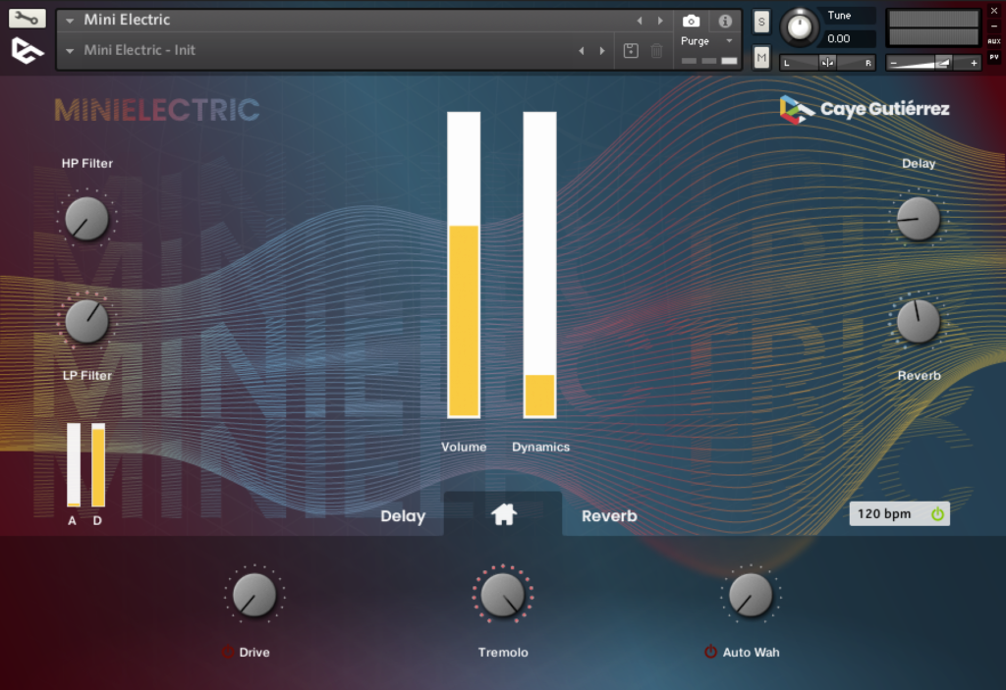Click the output level meter
1006x690 pixels.
pyautogui.click(x=933, y=28)
